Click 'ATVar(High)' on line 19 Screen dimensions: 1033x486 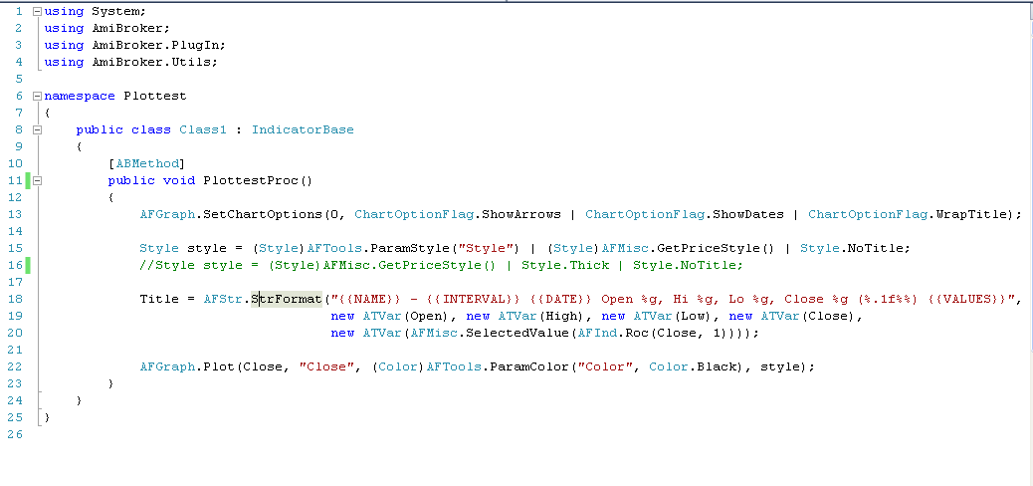(x=541, y=316)
